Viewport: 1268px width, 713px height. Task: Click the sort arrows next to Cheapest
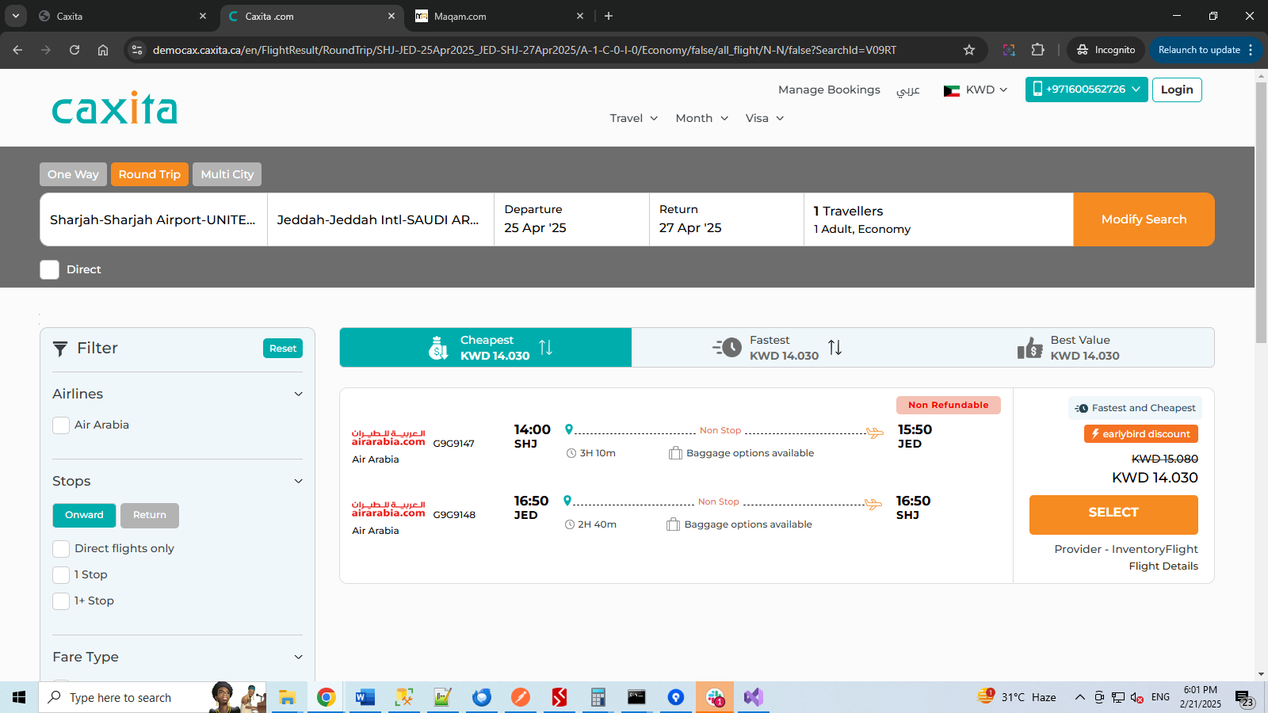545,347
